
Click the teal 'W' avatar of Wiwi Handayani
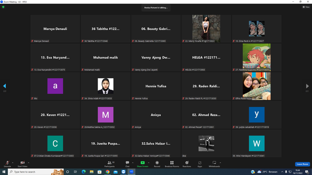[257, 143]
